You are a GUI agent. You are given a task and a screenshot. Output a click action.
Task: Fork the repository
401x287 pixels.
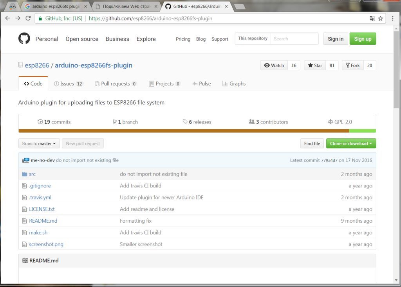(352, 65)
